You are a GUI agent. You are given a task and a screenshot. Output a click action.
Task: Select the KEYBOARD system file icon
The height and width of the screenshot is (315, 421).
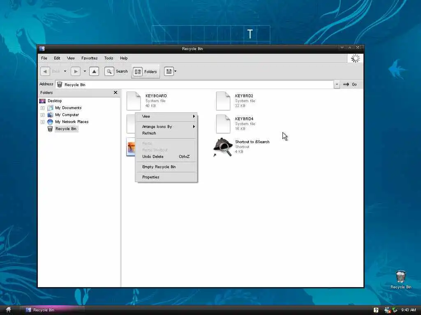(x=134, y=101)
